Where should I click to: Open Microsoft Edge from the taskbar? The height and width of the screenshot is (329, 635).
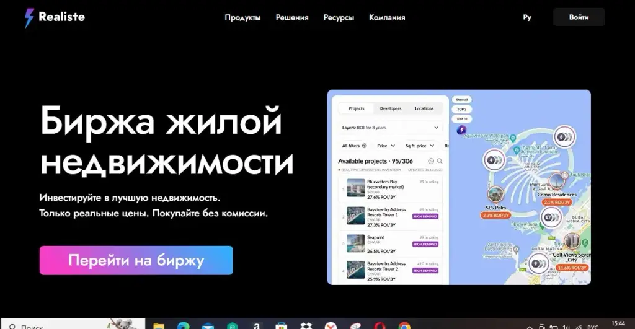click(183, 326)
